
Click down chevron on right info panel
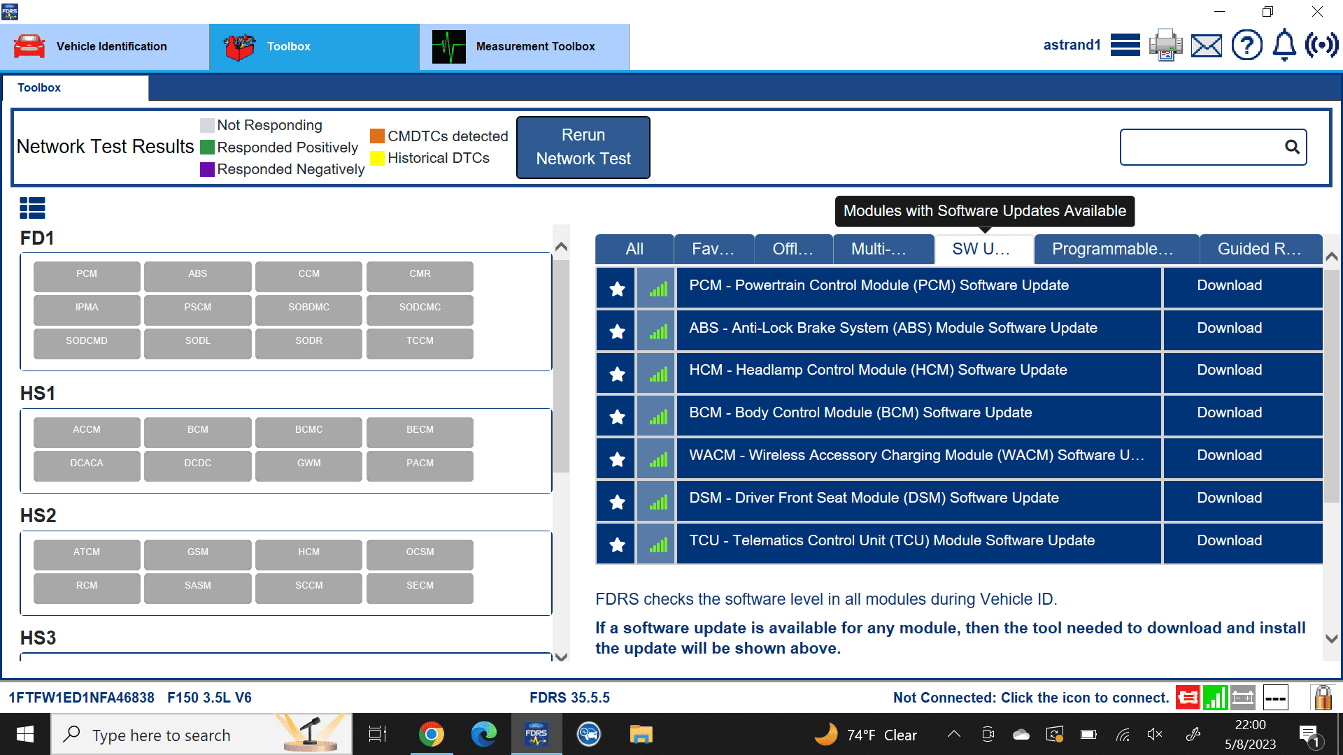pyautogui.click(x=1332, y=638)
